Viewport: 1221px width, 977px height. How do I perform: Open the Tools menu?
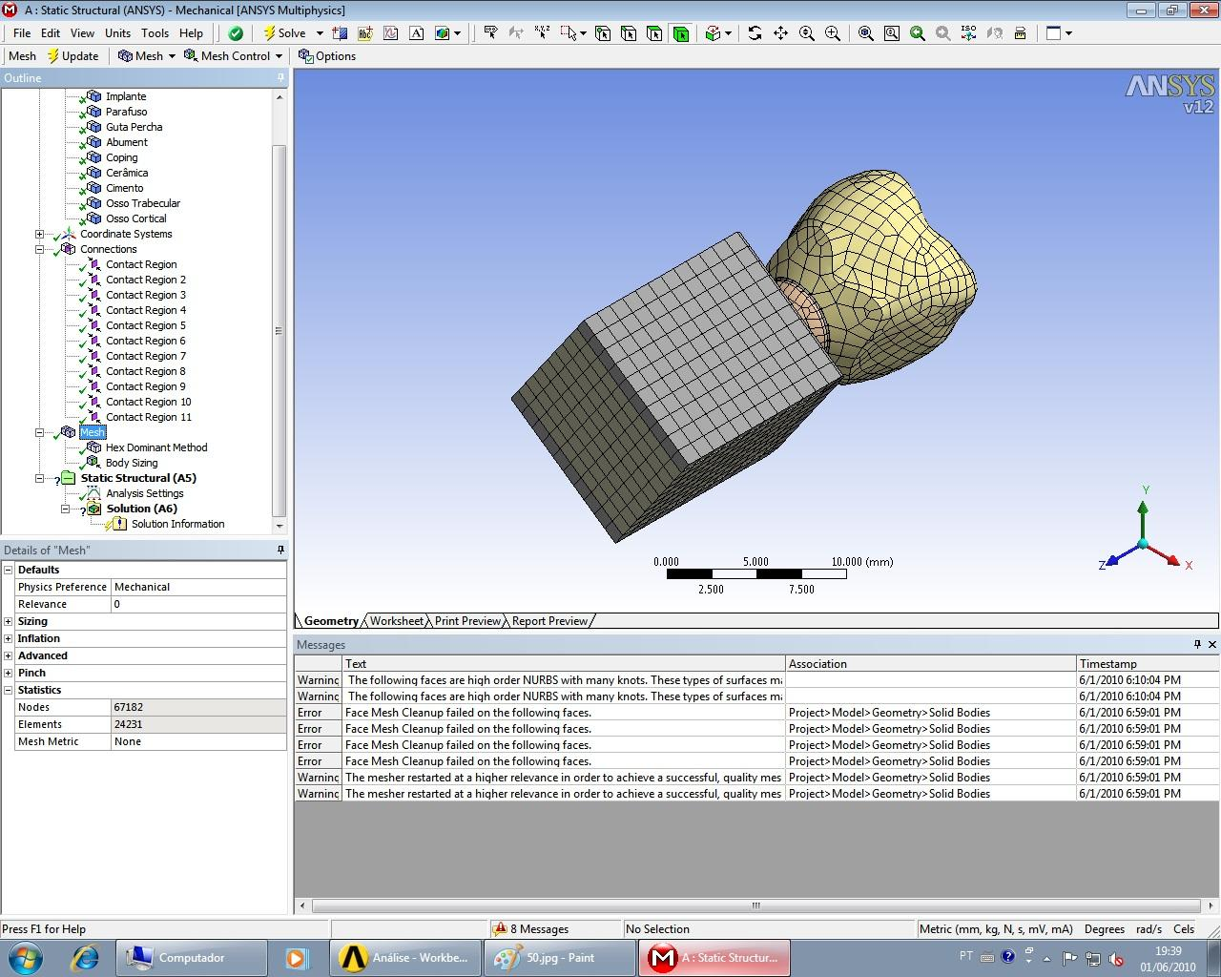[155, 33]
